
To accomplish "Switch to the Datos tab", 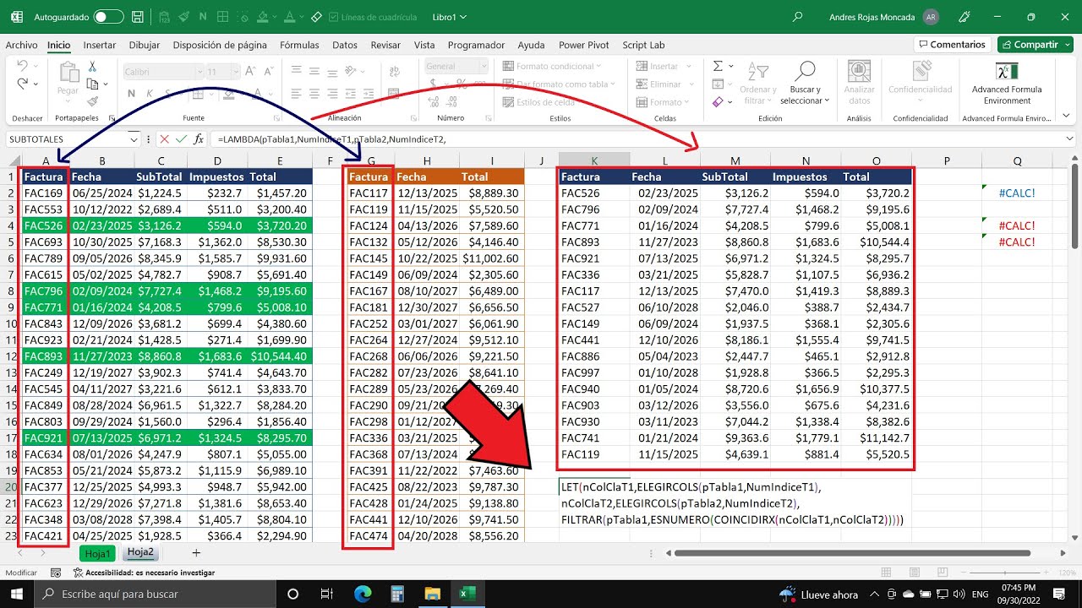I will click(345, 45).
